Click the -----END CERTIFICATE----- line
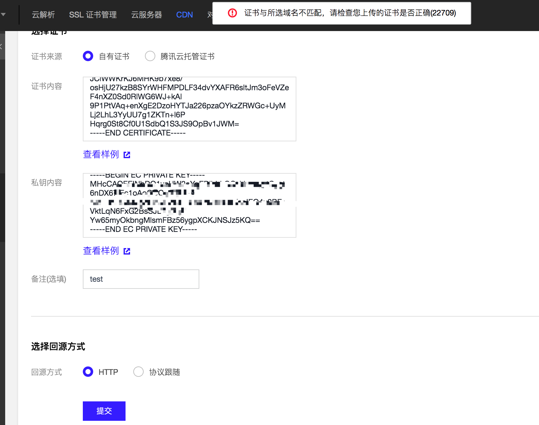The image size is (539, 425). tap(138, 133)
